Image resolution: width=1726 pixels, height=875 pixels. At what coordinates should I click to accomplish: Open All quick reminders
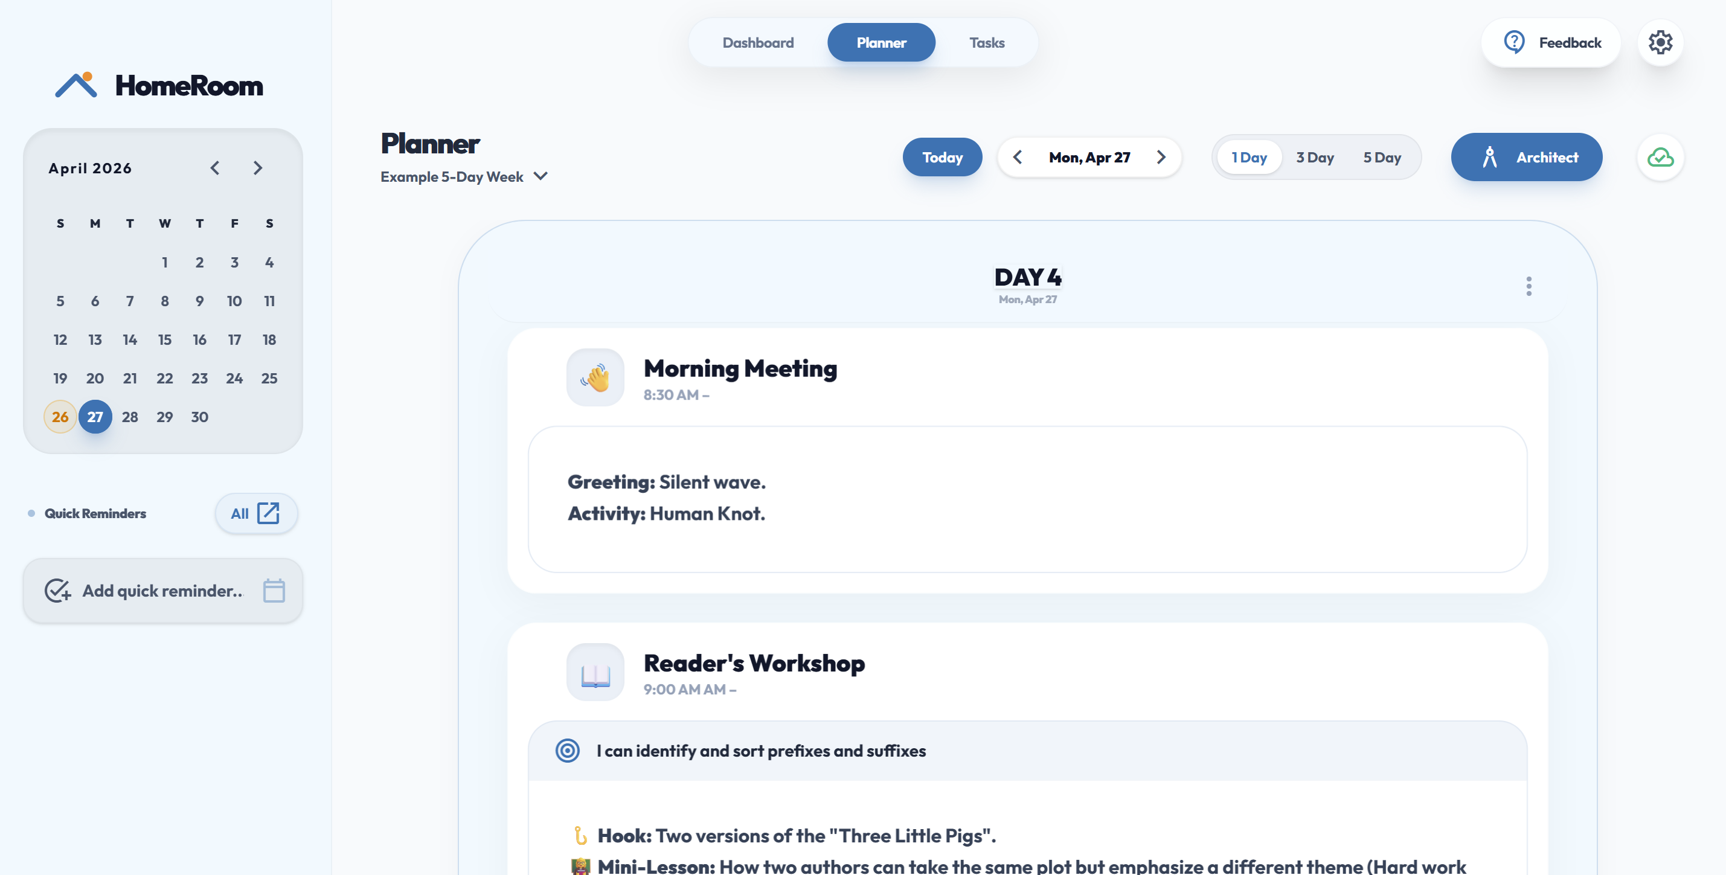click(256, 513)
